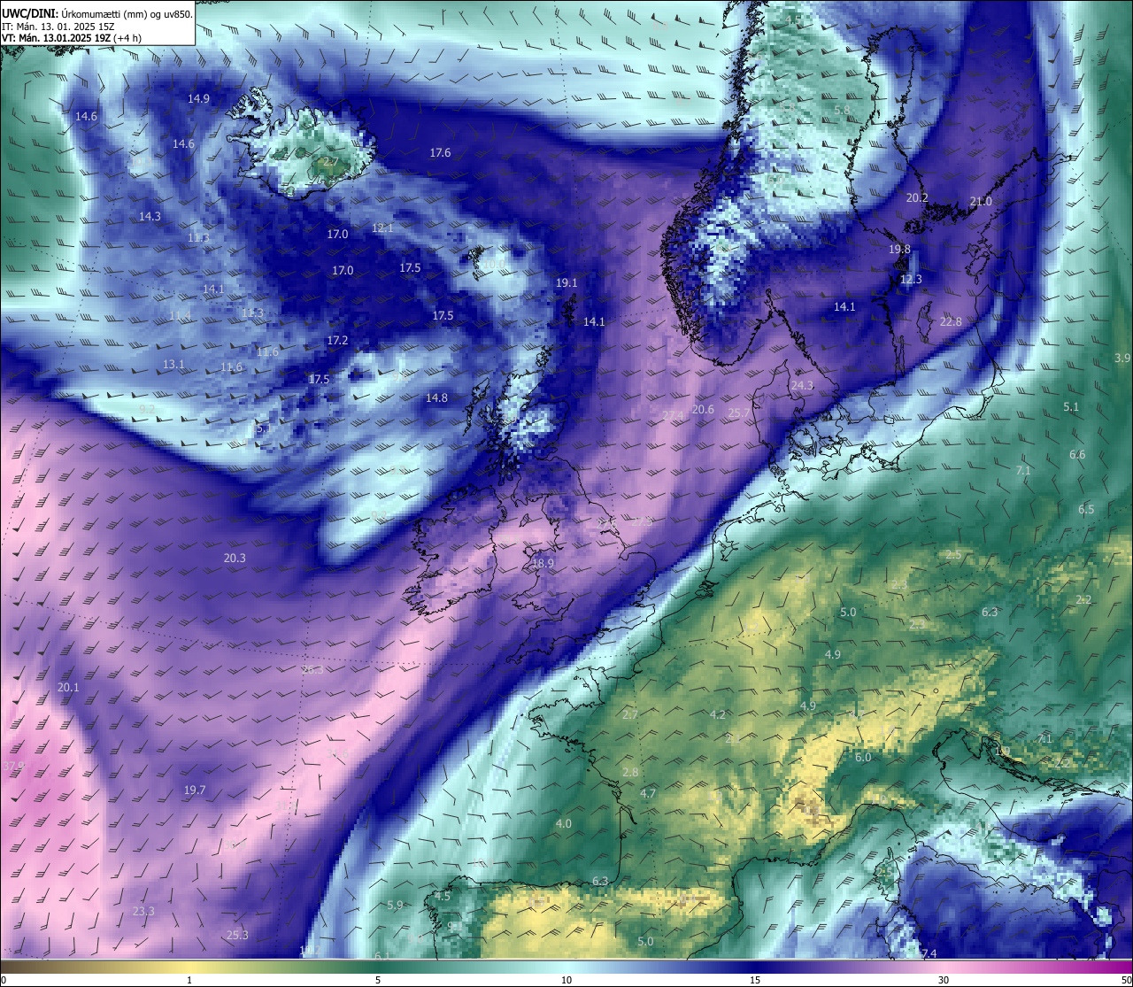Click the 21.0 value label
This screenshot has width=1133, height=987.
pyautogui.click(x=981, y=202)
